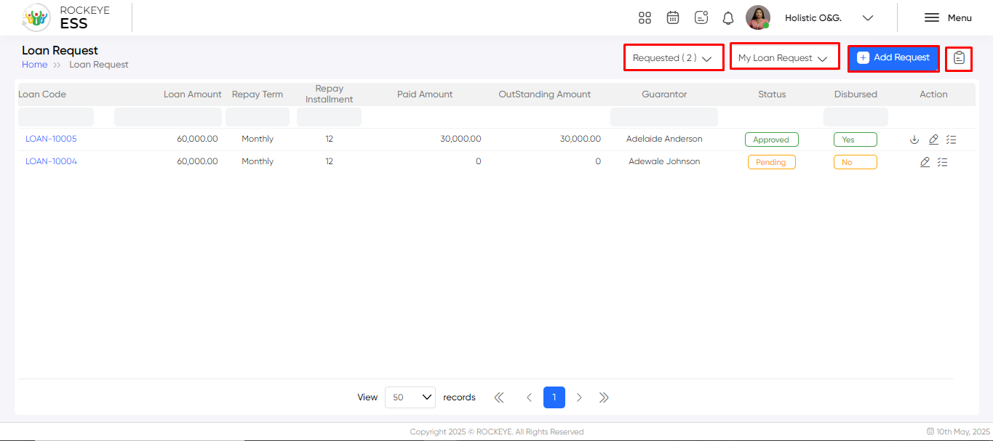Go to Home breadcrumb link
The image size is (993, 441).
(x=34, y=65)
